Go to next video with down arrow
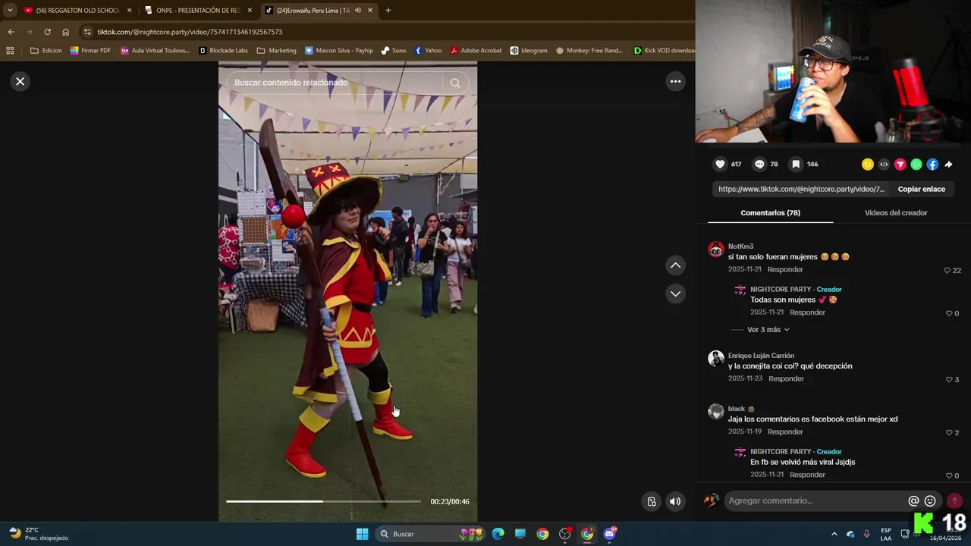Image resolution: width=971 pixels, height=546 pixels. pos(675,293)
